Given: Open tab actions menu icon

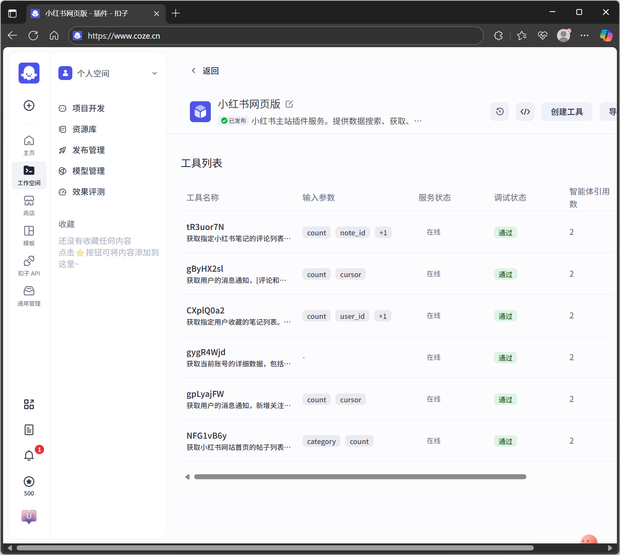Looking at the screenshot, I should point(12,14).
